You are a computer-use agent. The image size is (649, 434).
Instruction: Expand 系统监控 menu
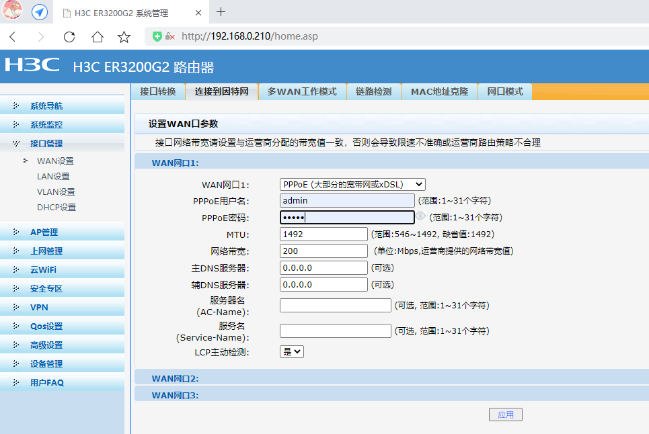[x=62, y=124]
